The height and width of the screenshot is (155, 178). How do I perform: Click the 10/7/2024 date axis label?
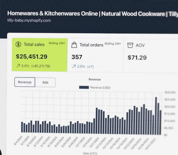coord(94,143)
